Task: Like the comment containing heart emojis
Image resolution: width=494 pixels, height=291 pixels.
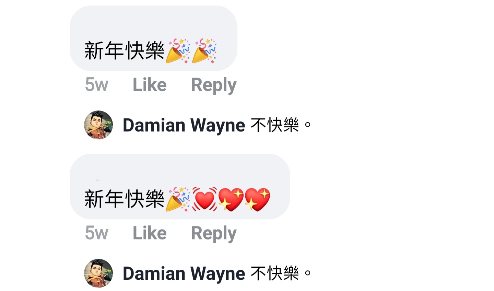Action: [x=150, y=233]
